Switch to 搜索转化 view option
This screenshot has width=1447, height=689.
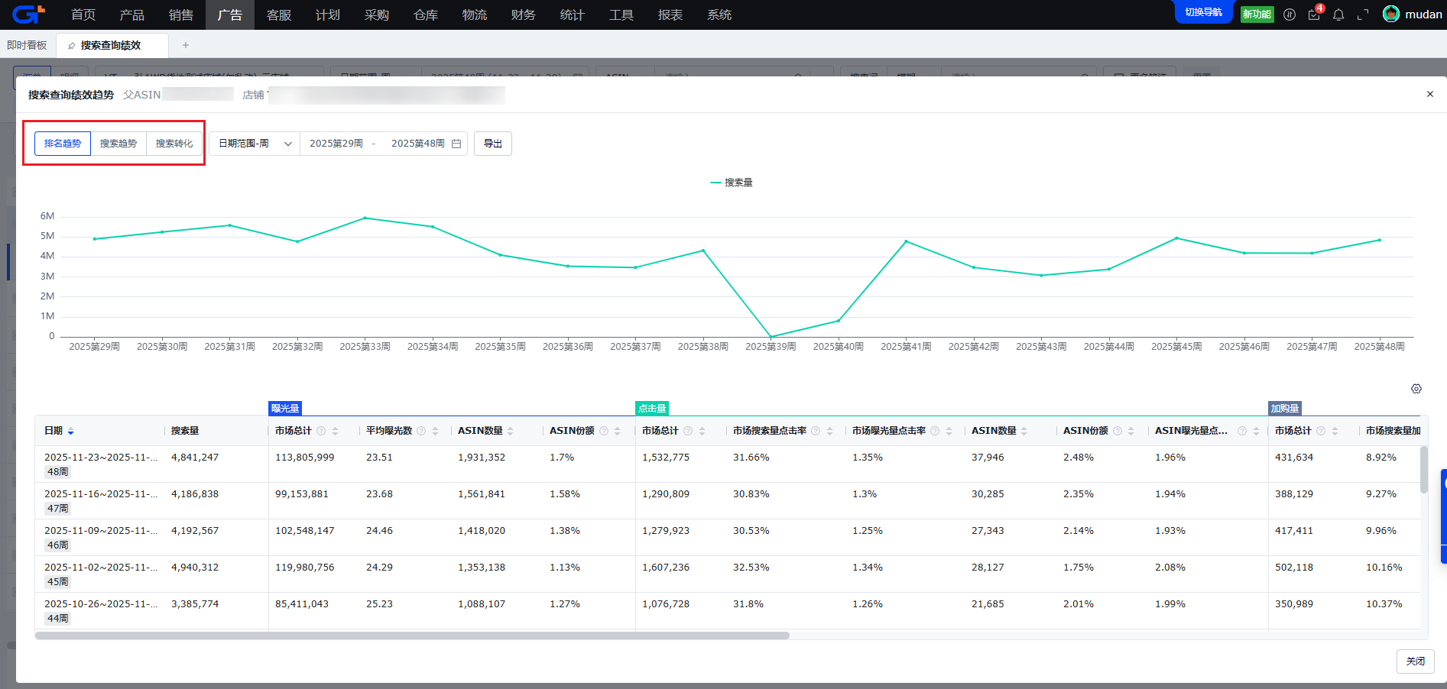coord(174,144)
